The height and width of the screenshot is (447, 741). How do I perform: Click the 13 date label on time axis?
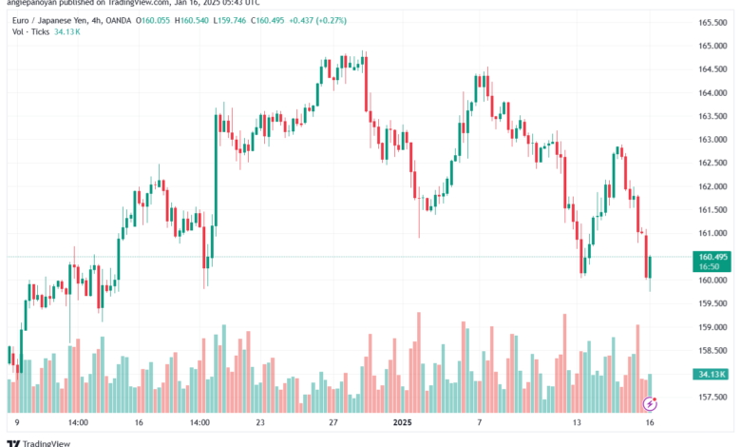(x=577, y=422)
